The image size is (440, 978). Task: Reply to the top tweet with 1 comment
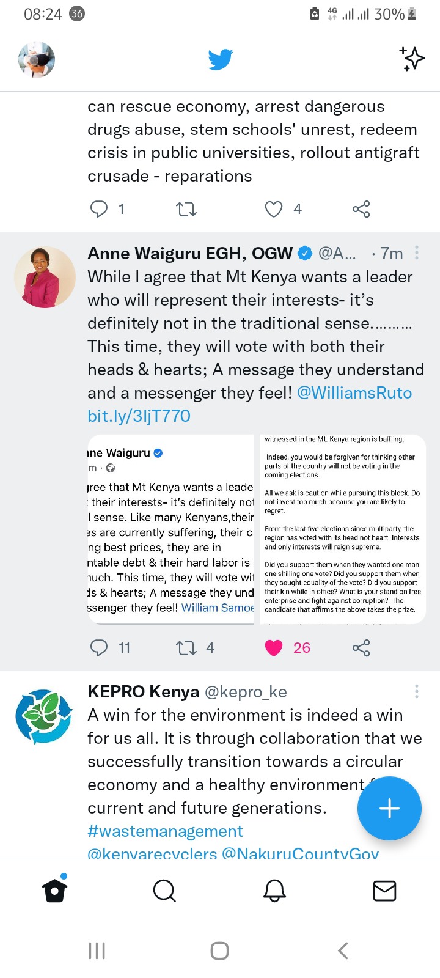click(99, 209)
